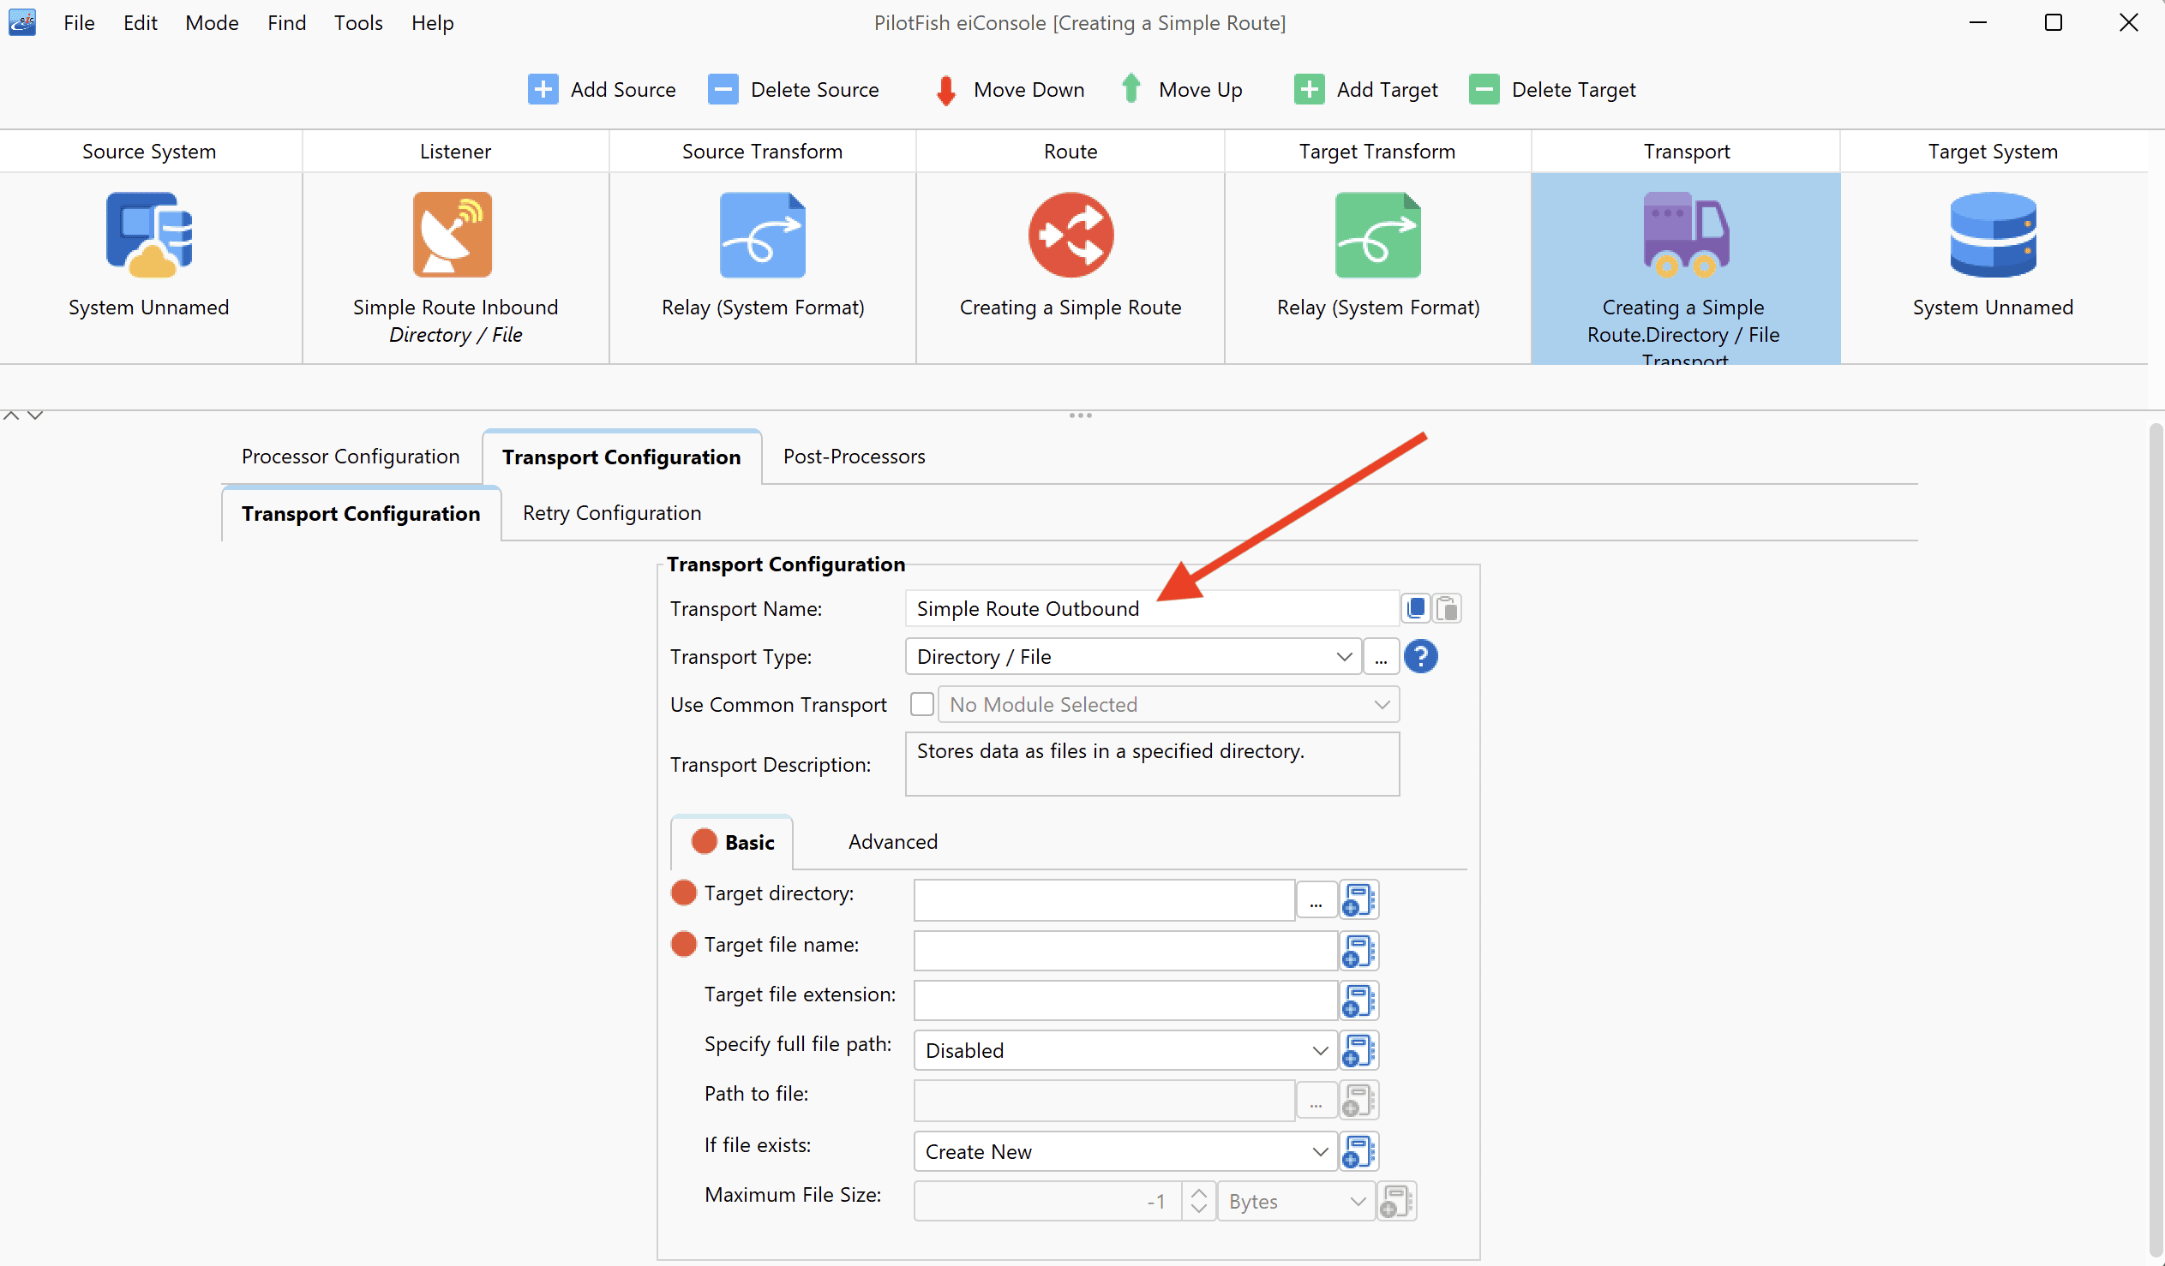This screenshot has height=1266, width=2165.
Task: Open the green Target Transform icon
Action: 1377,235
